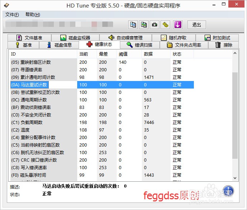The image size is (247, 210).
Task: Sort by the ID column header
Action: pyautogui.click(x=43, y=54)
